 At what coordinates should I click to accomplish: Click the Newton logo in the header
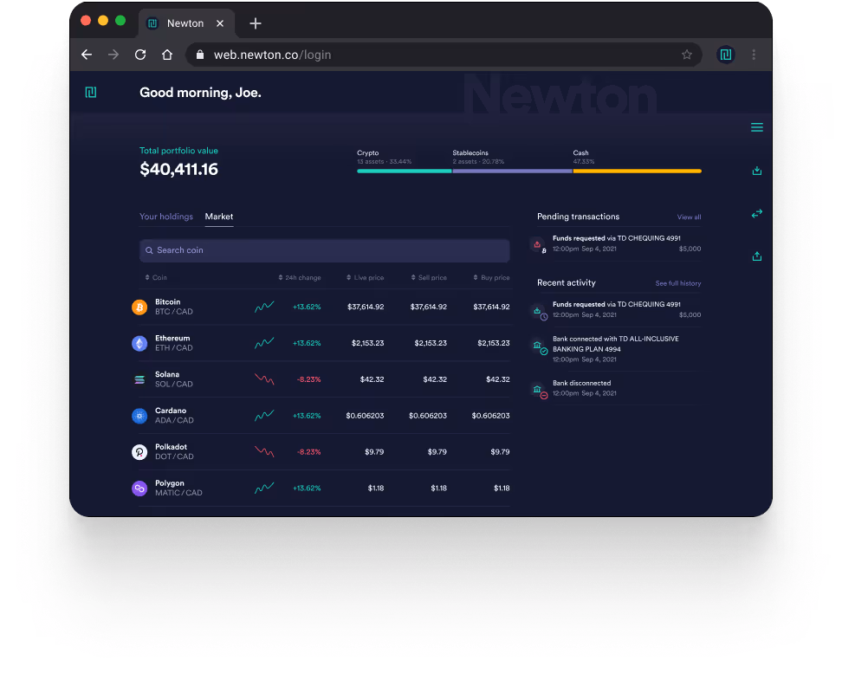pos(91,93)
